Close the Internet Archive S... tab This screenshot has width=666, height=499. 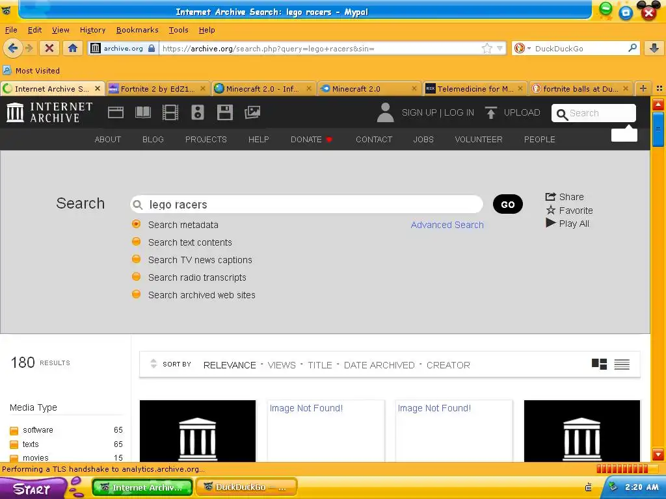coord(98,88)
